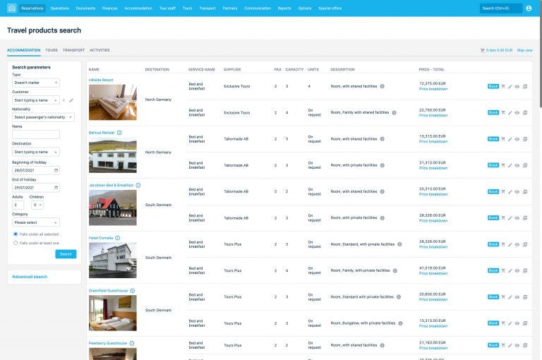
Task: Add Bellvue Retreat 21,313.00 room to cart
Action: (503, 165)
